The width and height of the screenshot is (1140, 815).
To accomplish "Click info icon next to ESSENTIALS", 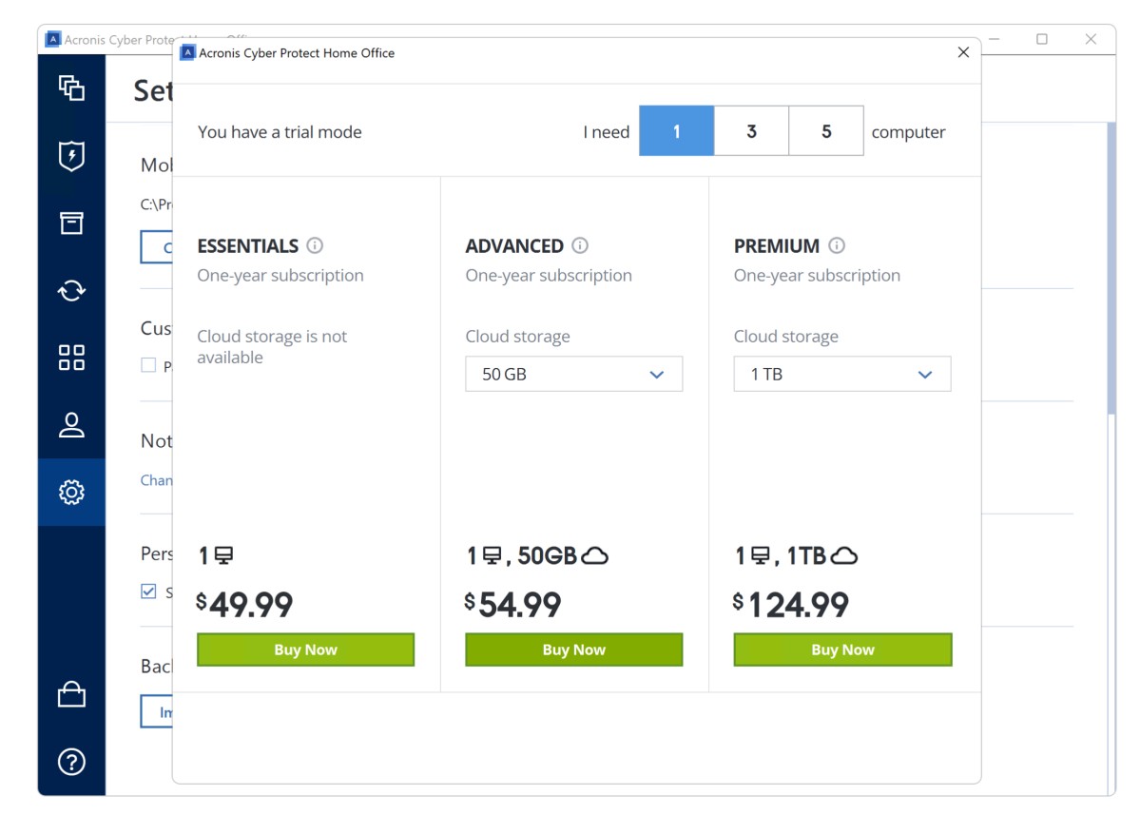I will 315,245.
